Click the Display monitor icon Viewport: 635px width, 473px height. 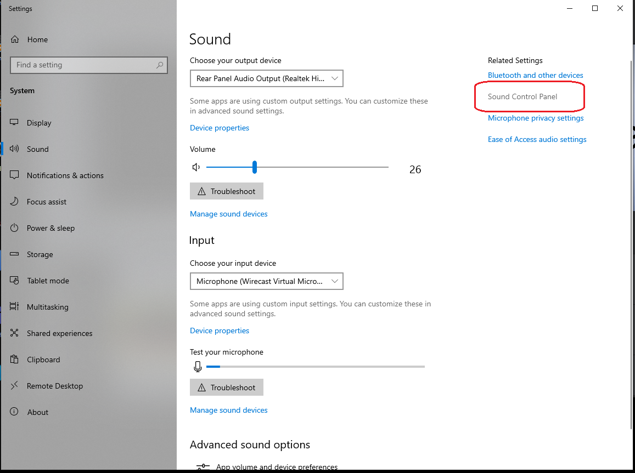[14, 122]
